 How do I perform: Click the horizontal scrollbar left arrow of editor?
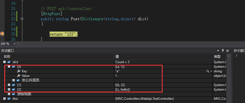[x=19, y=44]
